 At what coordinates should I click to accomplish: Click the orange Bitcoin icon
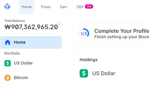[x=8, y=78]
